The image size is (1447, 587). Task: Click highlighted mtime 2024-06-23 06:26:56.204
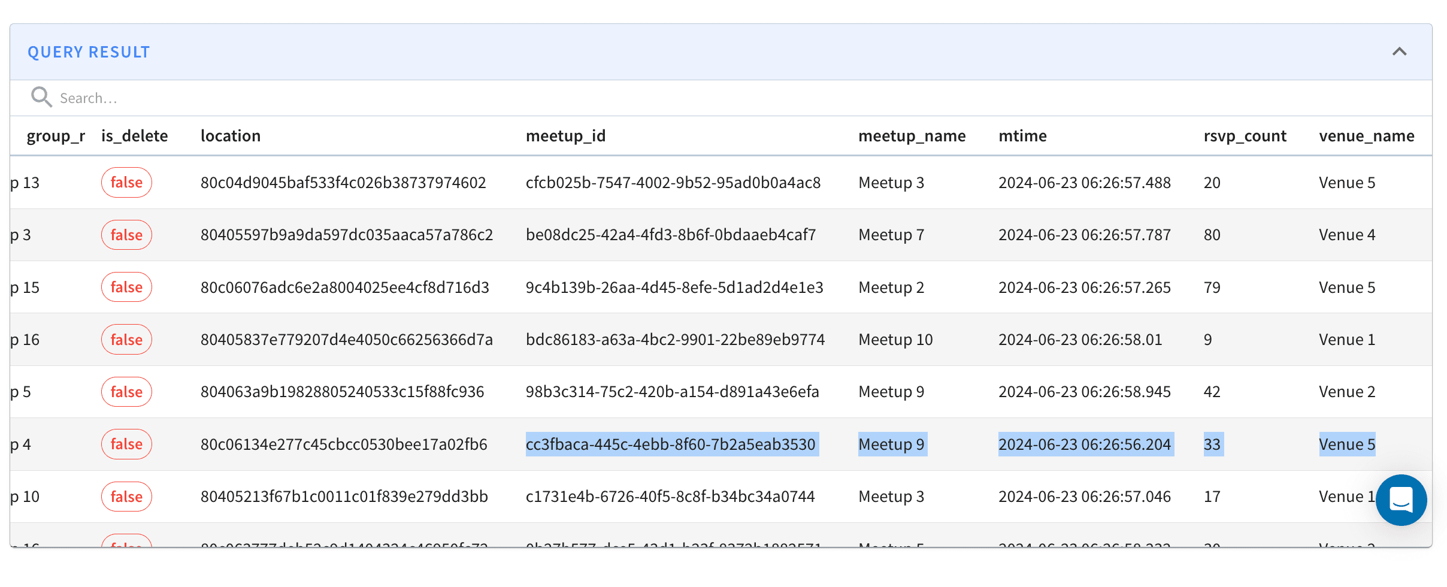[1086, 444]
